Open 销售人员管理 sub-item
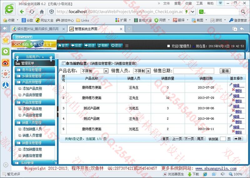250x178 pixels. pyautogui.click(x=32, y=135)
